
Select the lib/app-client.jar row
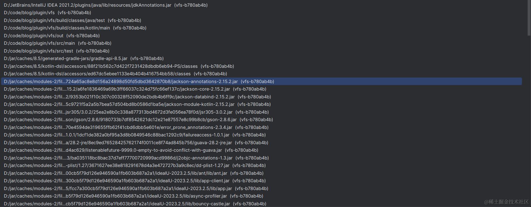pos(261,181)
